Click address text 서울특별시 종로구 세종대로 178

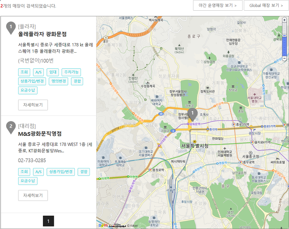tap(48, 45)
